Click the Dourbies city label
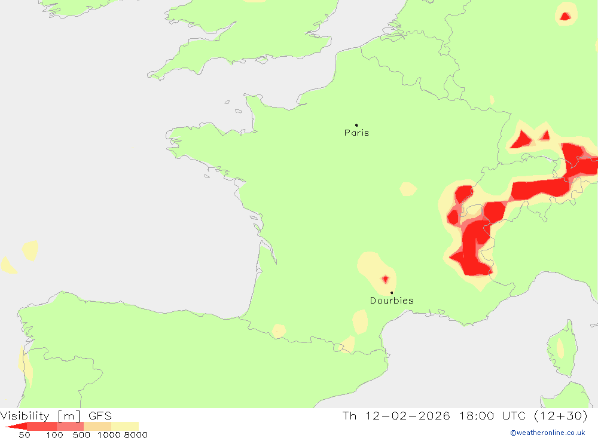598x438 pixels. (392, 301)
